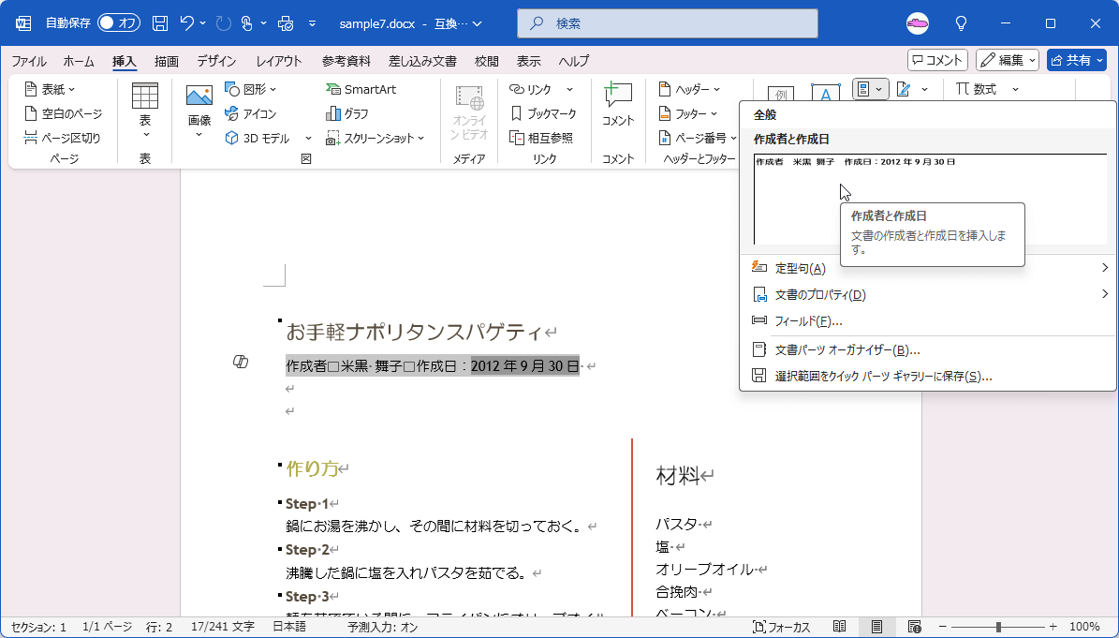Open the Editing (編集) mode button
1119x638 pixels.
pos(1008,61)
